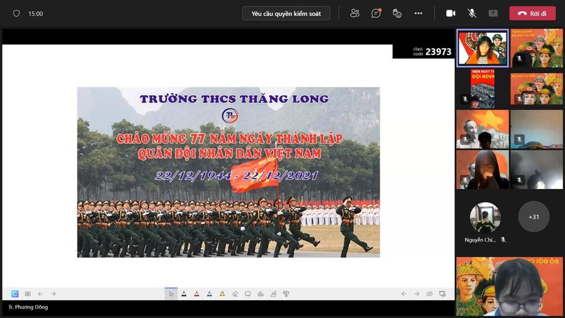This screenshot has width=565, height=318.
Task: Open the meeting chat
Action: pyautogui.click(x=376, y=13)
